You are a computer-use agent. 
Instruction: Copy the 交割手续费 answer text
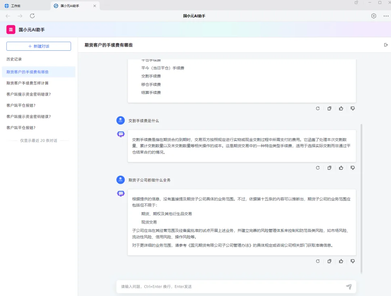[x=329, y=168]
